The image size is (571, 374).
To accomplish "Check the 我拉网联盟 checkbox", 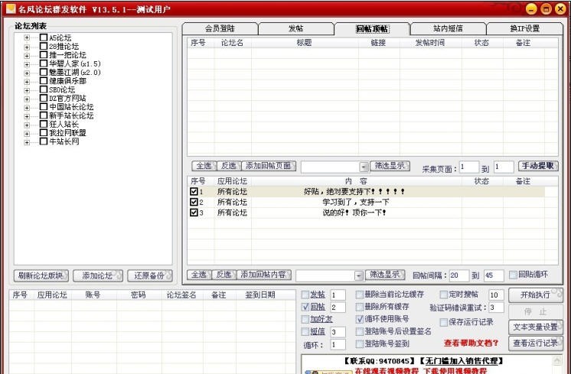I will tap(44, 133).
